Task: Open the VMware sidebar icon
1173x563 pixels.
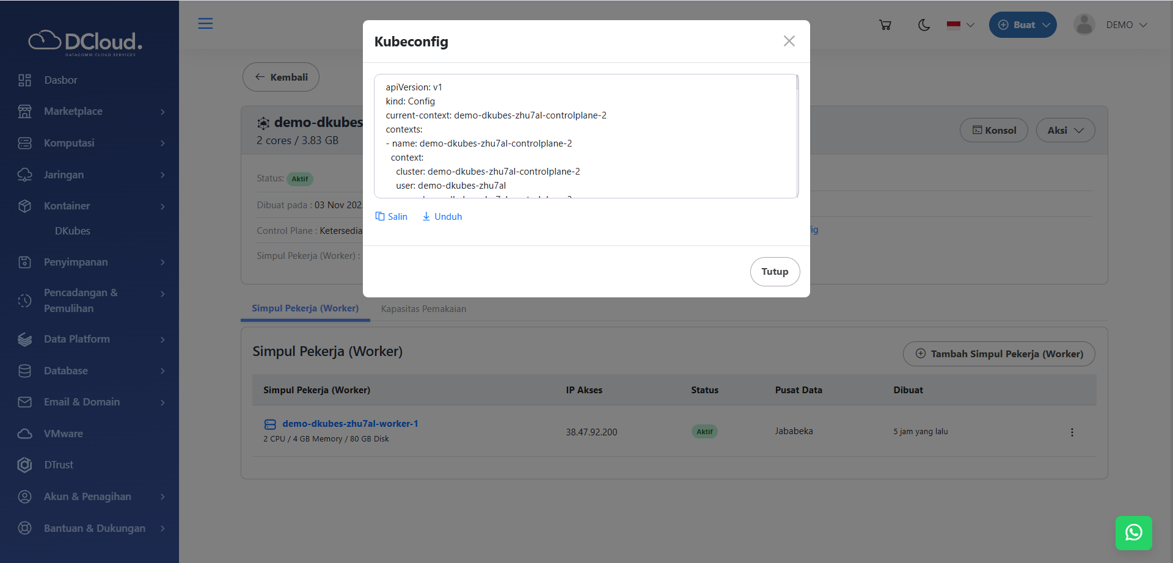Action: [x=25, y=434]
